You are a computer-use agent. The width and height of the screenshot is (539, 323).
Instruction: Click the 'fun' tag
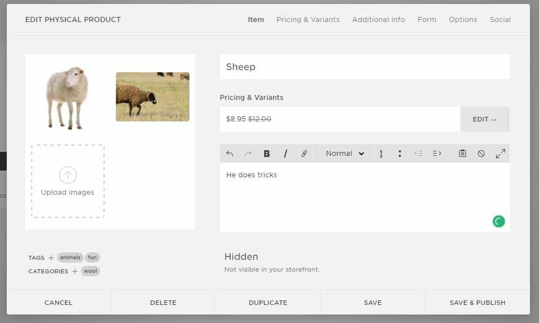(x=92, y=257)
